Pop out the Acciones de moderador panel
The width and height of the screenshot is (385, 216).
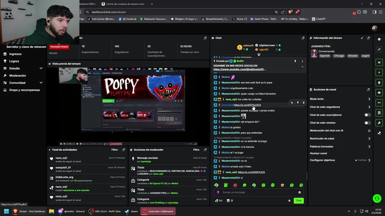205,150
